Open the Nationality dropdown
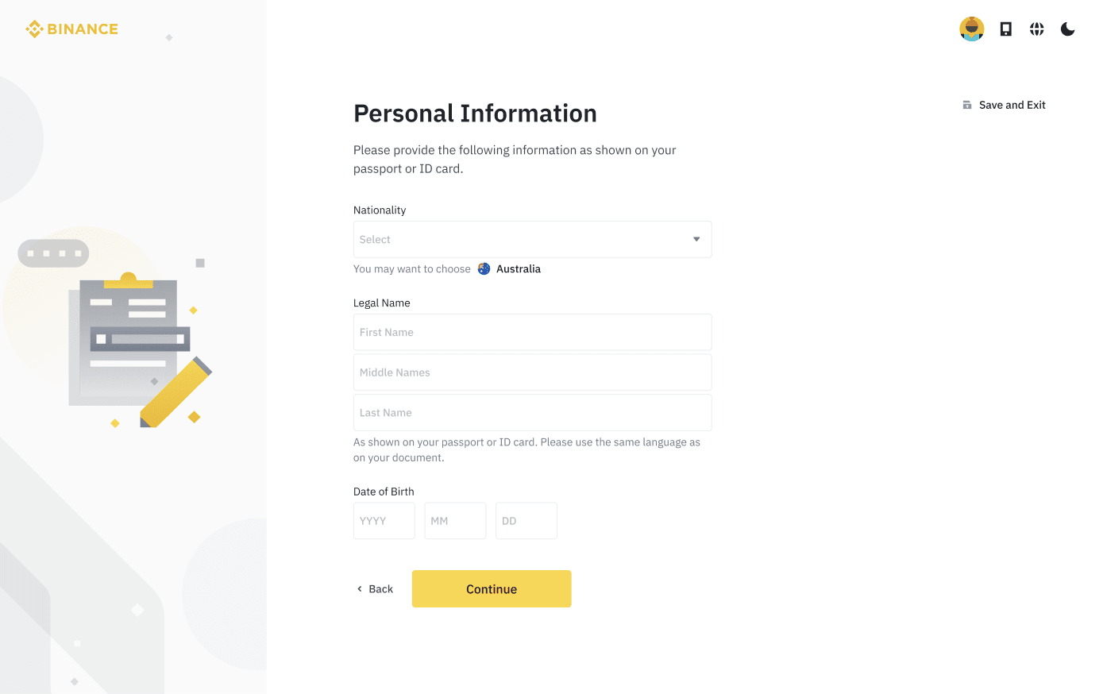 coord(524,240)
